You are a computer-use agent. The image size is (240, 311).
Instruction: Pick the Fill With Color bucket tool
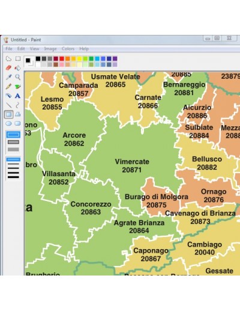pyautogui.click(x=18, y=68)
